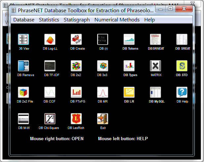Click the 'Mouse left button: HELP' text
This screenshot has width=204, height=162.
click(123, 139)
